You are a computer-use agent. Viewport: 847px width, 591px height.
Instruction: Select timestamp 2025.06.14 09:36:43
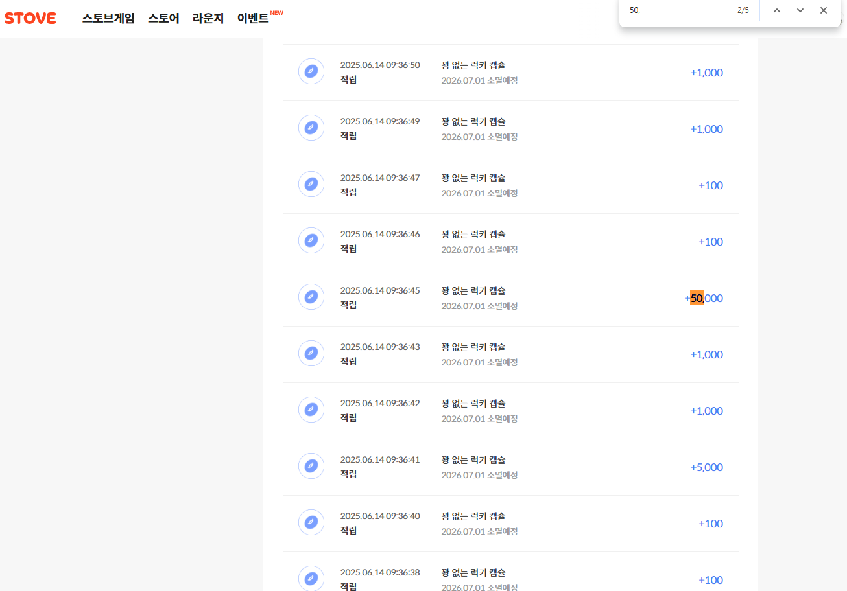tap(380, 347)
